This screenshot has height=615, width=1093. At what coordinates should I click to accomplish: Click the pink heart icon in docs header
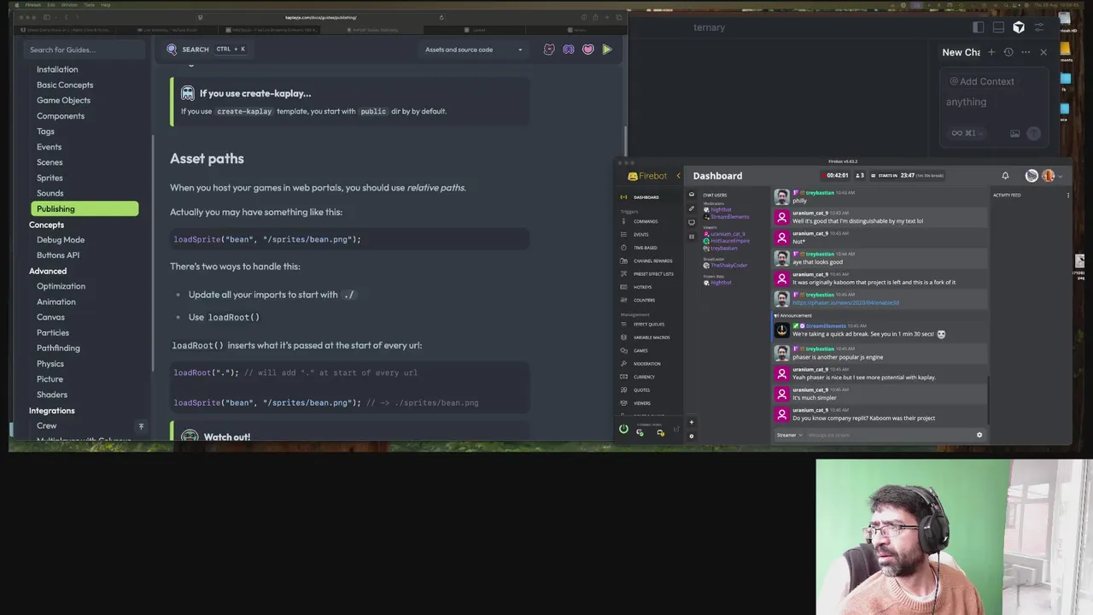pyautogui.click(x=587, y=50)
